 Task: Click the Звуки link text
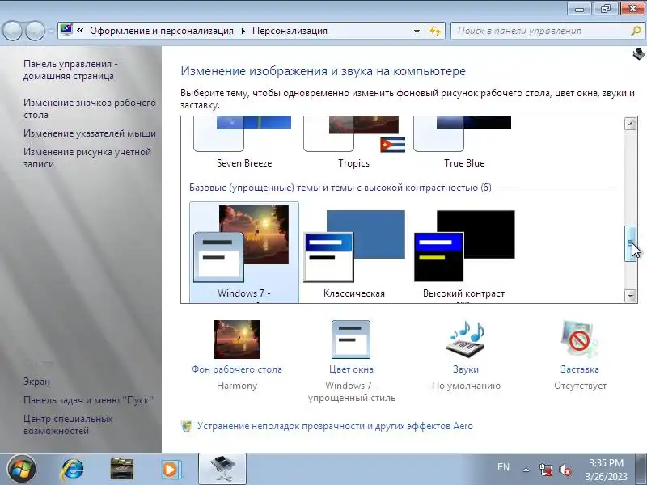click(466, 369)
